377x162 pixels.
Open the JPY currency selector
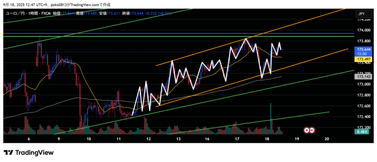tap(361, 14)
